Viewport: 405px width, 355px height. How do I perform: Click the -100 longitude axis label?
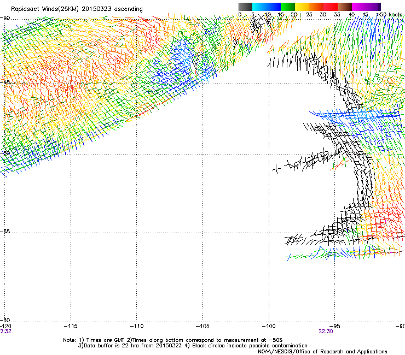pyautogui.click(x=269, y=326)
